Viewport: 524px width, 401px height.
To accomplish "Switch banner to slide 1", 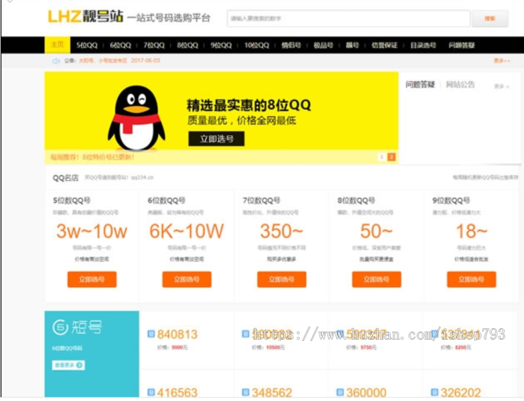I will [x=381, y=157].
